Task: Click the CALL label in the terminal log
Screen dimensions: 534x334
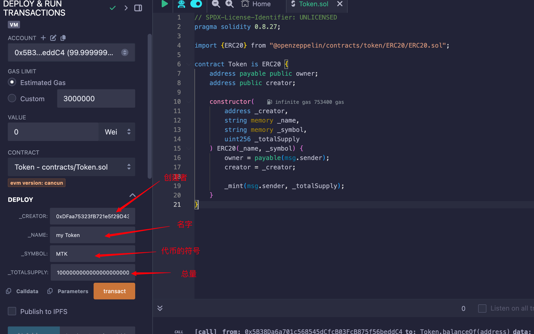Action: [179, 332]
